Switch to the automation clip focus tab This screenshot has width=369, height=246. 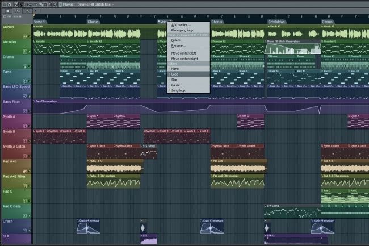click(x=17, y=11)
